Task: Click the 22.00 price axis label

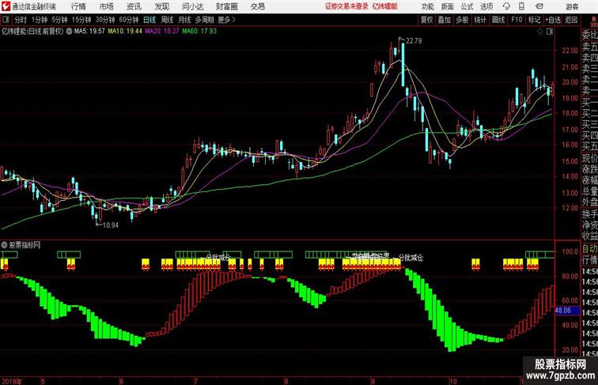Action: (x=570, y=51)
